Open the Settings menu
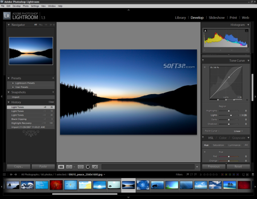257x199 pixels. 35,6
